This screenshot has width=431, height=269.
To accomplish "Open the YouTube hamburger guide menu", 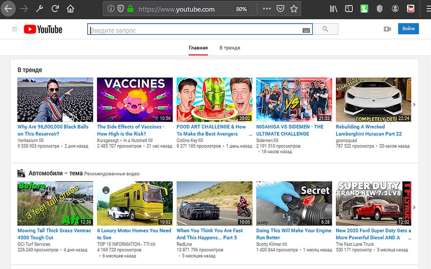I will 15,29.
